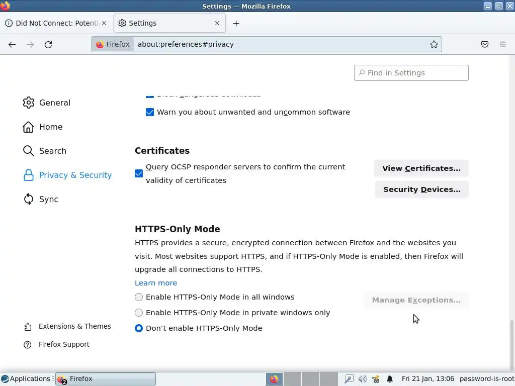Click the HTTPS-Only Mode heading
Viewport: 515px width, 386px height.
(178, 229)
